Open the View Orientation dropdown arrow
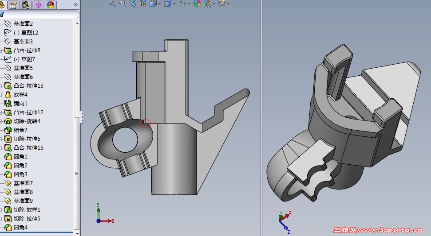 (x=159, y=4)
